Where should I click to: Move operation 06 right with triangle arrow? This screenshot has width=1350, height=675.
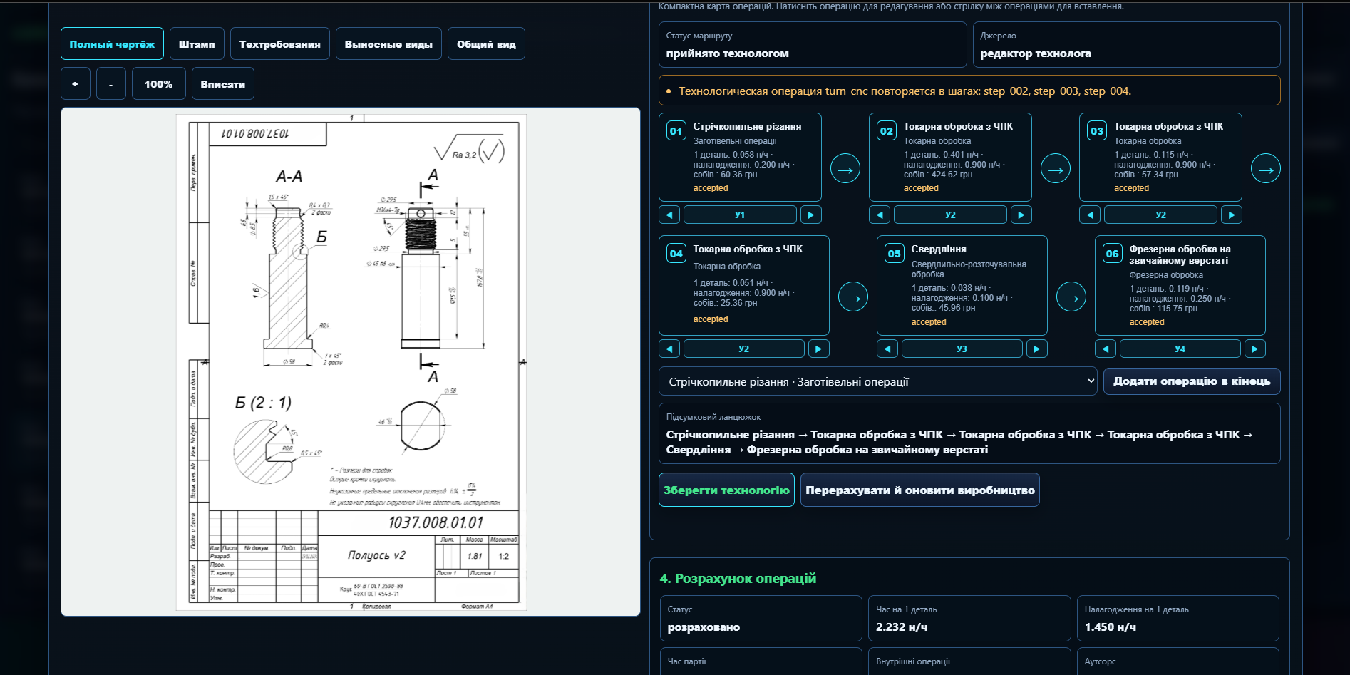point(1255,349)
